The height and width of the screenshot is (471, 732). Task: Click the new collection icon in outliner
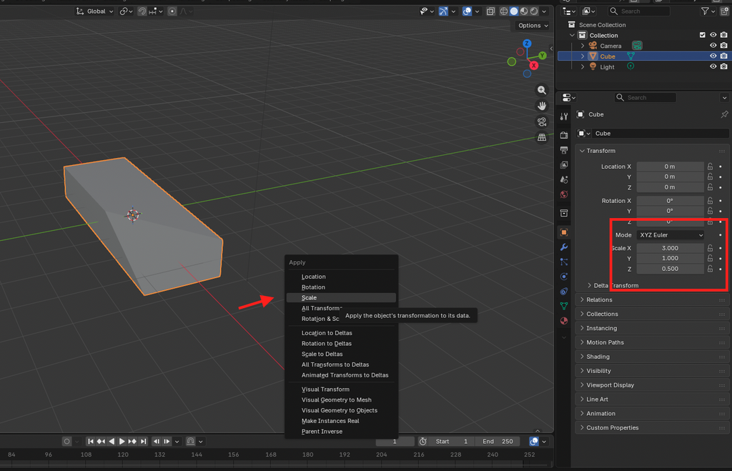click(725, 11)
